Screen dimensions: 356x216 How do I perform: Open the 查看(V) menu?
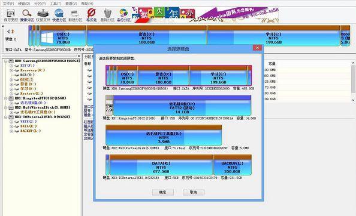(x=71, y=4)
